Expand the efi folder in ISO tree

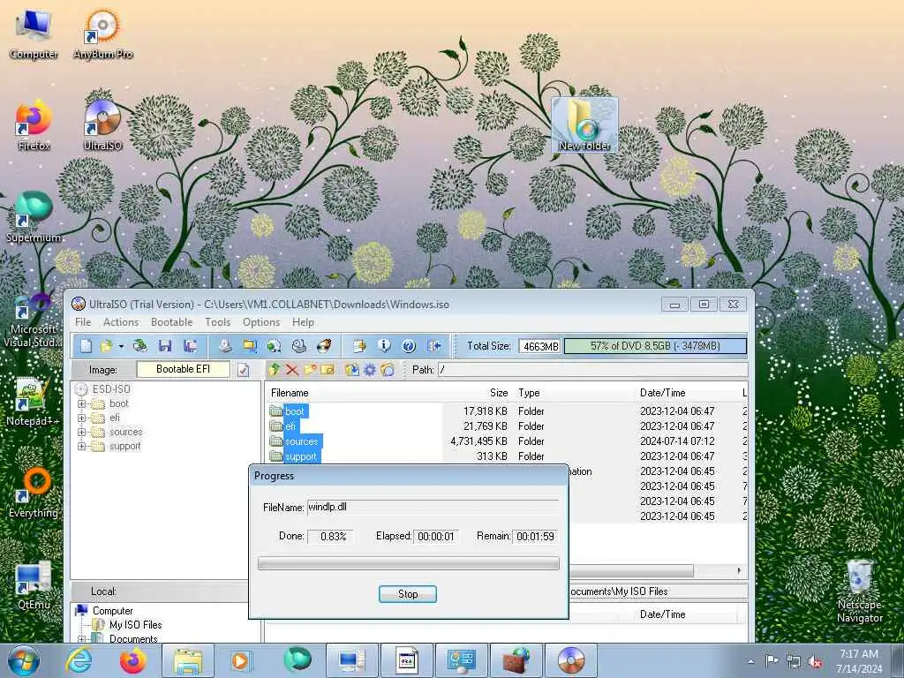click(x=81, y=418)
